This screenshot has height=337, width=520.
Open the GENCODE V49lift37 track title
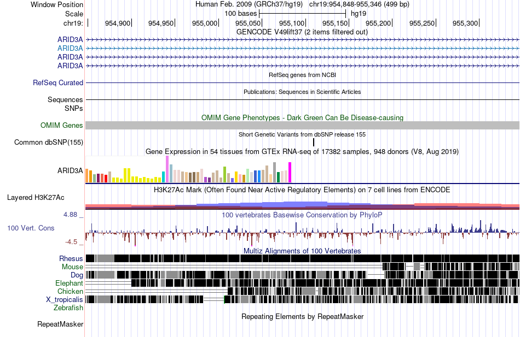[x=302, y=32]
